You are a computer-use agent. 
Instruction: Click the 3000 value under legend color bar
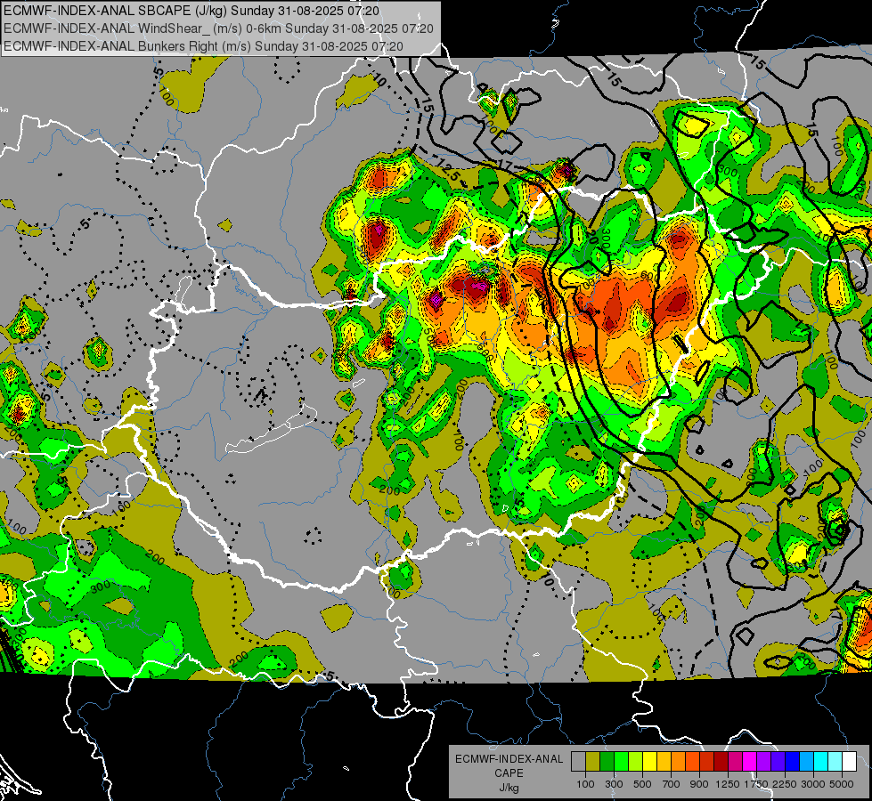pyautogui.click(x=813, y=784)
